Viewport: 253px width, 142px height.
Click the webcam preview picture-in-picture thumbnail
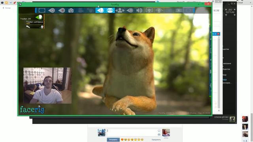click(47, 86)
